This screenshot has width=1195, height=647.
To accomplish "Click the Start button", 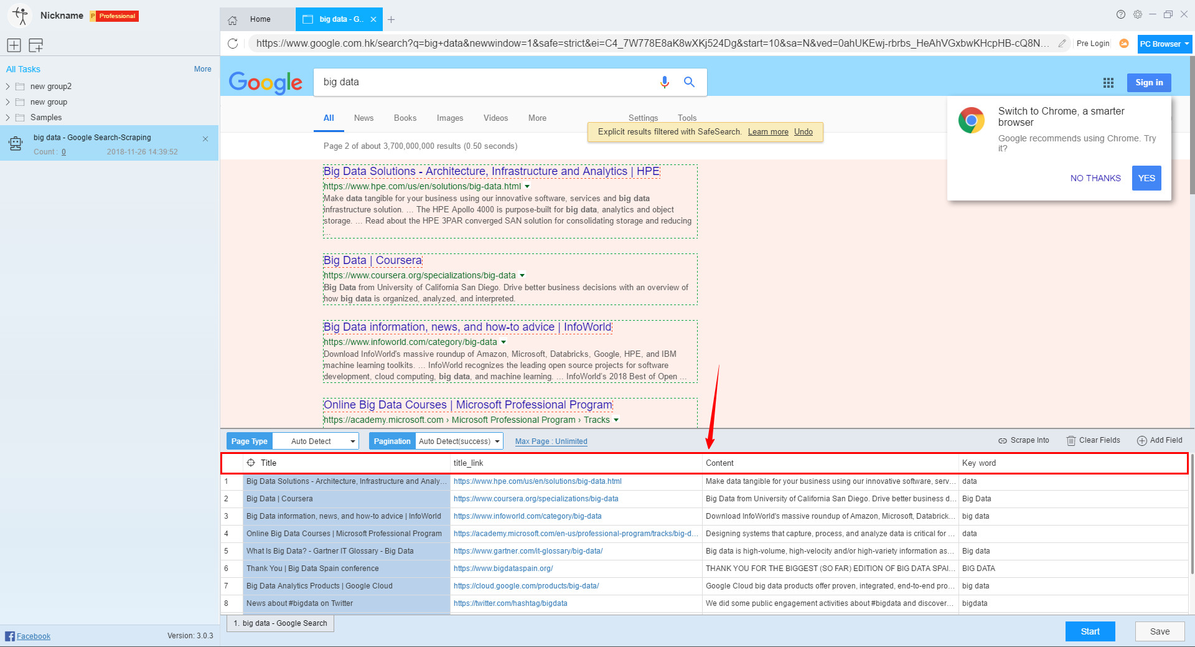I will [1090, 631].
